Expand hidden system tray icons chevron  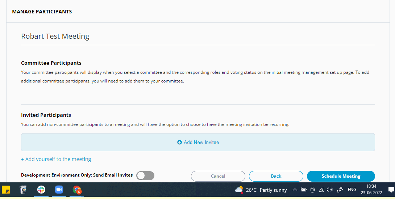point(295,190)
